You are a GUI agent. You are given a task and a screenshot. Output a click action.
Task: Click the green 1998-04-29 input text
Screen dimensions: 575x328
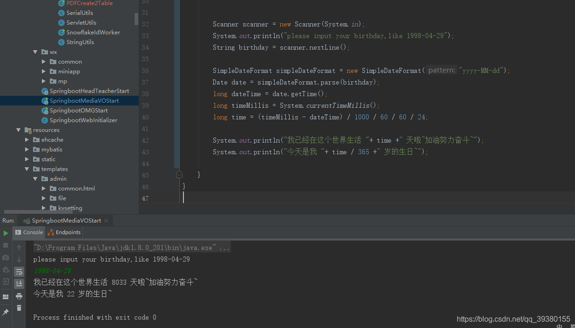pyautogui.click(x=52, y=271)
